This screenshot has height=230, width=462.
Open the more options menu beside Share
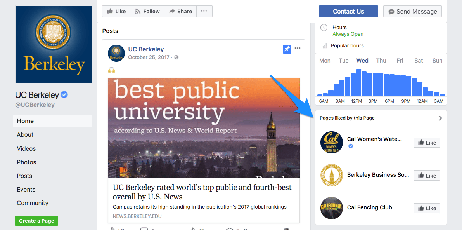(x=204, y=11)
